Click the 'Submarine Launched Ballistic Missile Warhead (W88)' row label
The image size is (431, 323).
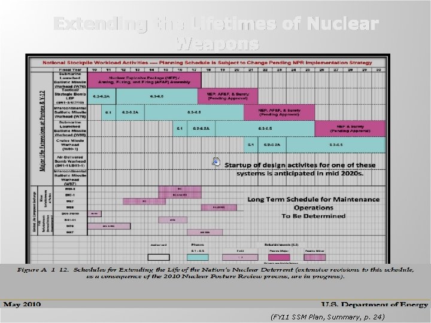(70, 129)
